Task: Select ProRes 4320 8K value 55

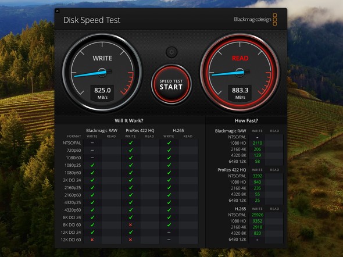Action: coord(257,194)
